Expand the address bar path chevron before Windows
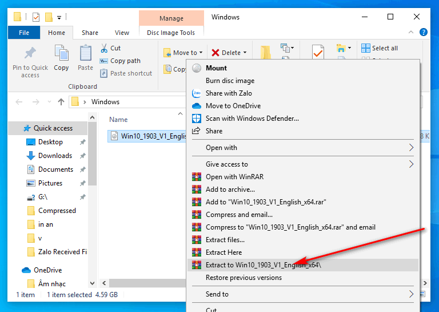The height and width of the screenshot is (312, 439). click(x=85, y=102)
